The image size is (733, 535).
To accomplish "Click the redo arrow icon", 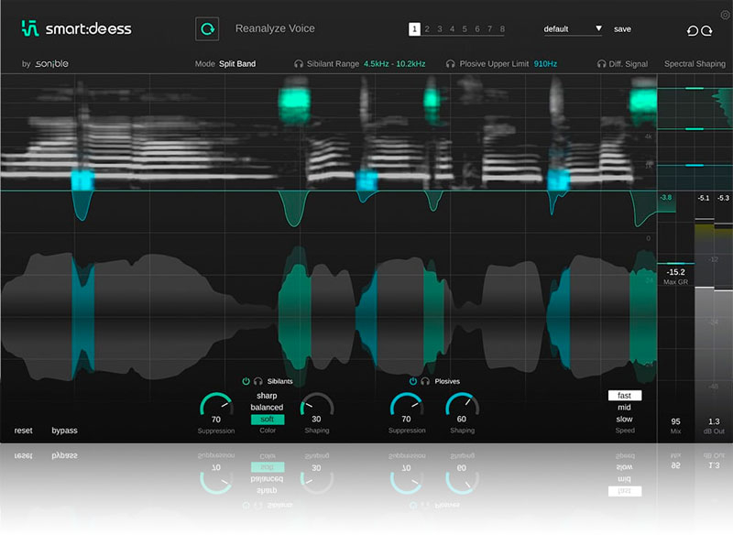I will tap(707, 30).
